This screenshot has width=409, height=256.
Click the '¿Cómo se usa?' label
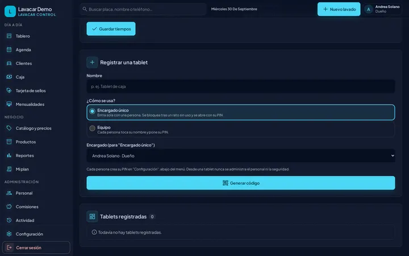click(x=101, y=101)
